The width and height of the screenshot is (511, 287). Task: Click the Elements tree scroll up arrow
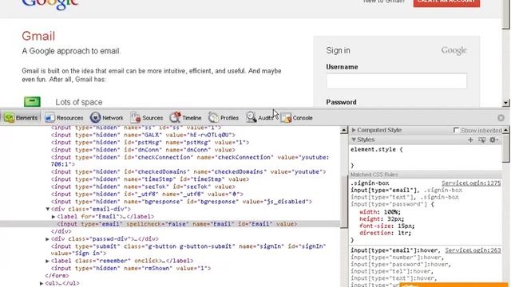click(x=344, y=131)
